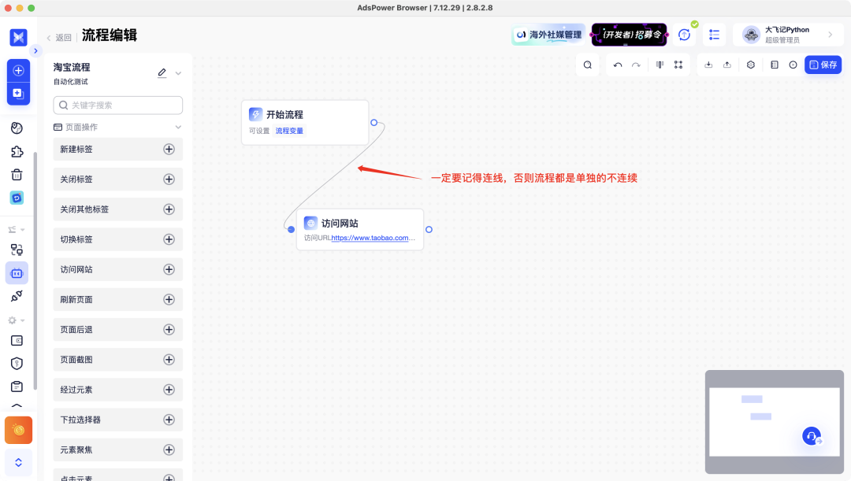This screenshot has height=481, width=851.
Task: Select the highlighted RPA icon in the sidebar
Action: click(x=17, y=273)
